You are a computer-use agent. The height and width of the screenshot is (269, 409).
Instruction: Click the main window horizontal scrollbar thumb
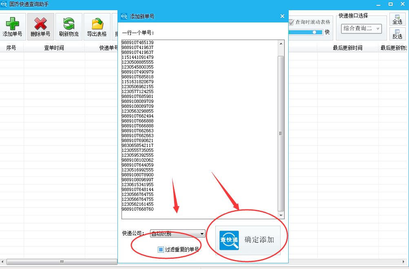coord(62,261)
